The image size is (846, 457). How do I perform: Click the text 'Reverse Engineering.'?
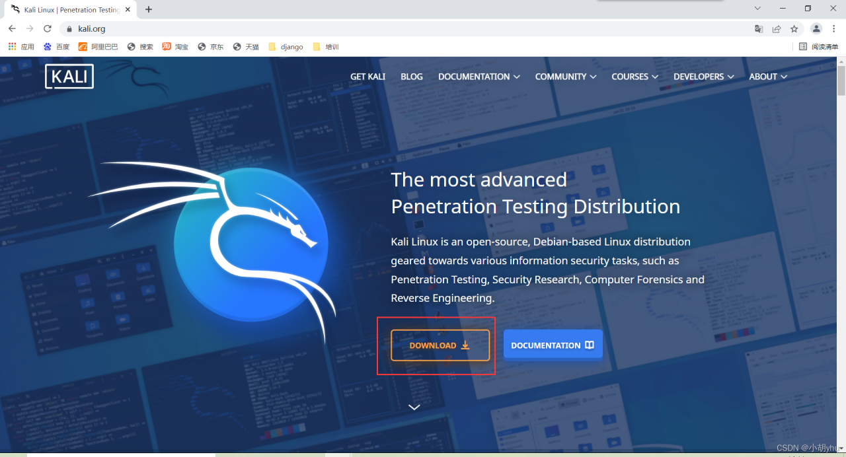(x=443, y=299)
